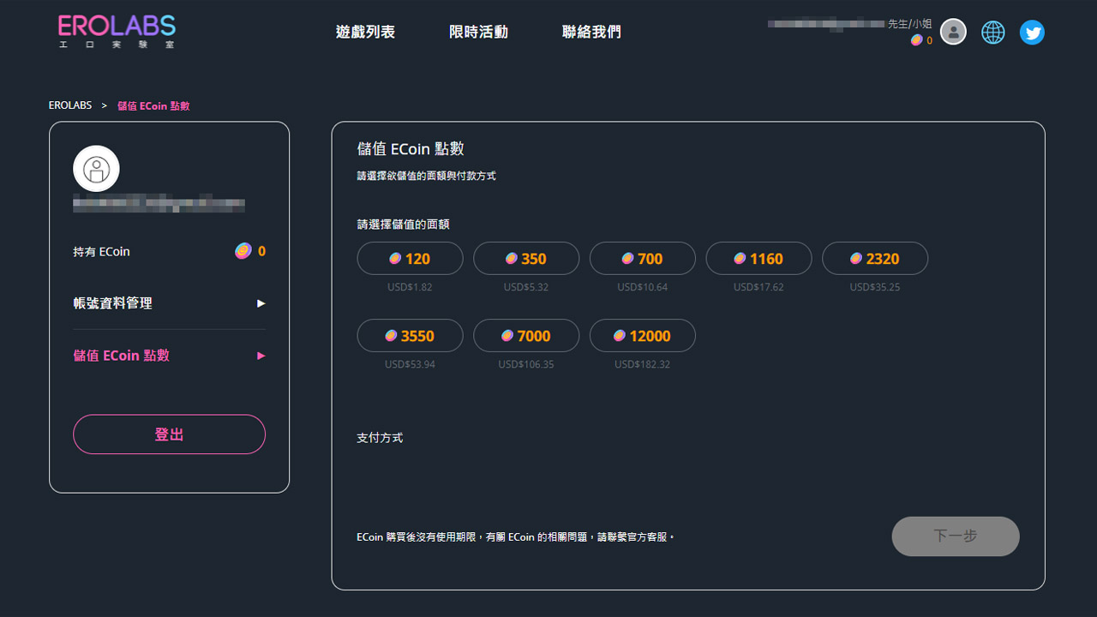Select the 12000 ECoin amount

(643, 336)
